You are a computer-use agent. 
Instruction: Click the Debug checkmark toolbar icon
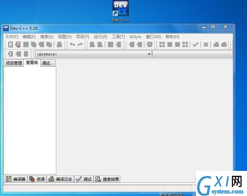pos(195,44)
